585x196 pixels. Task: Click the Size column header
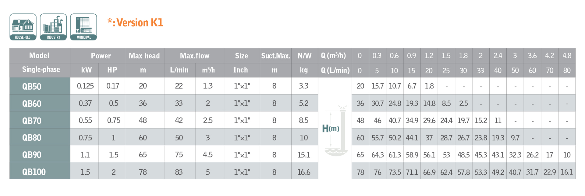click(x=241, y=56)
